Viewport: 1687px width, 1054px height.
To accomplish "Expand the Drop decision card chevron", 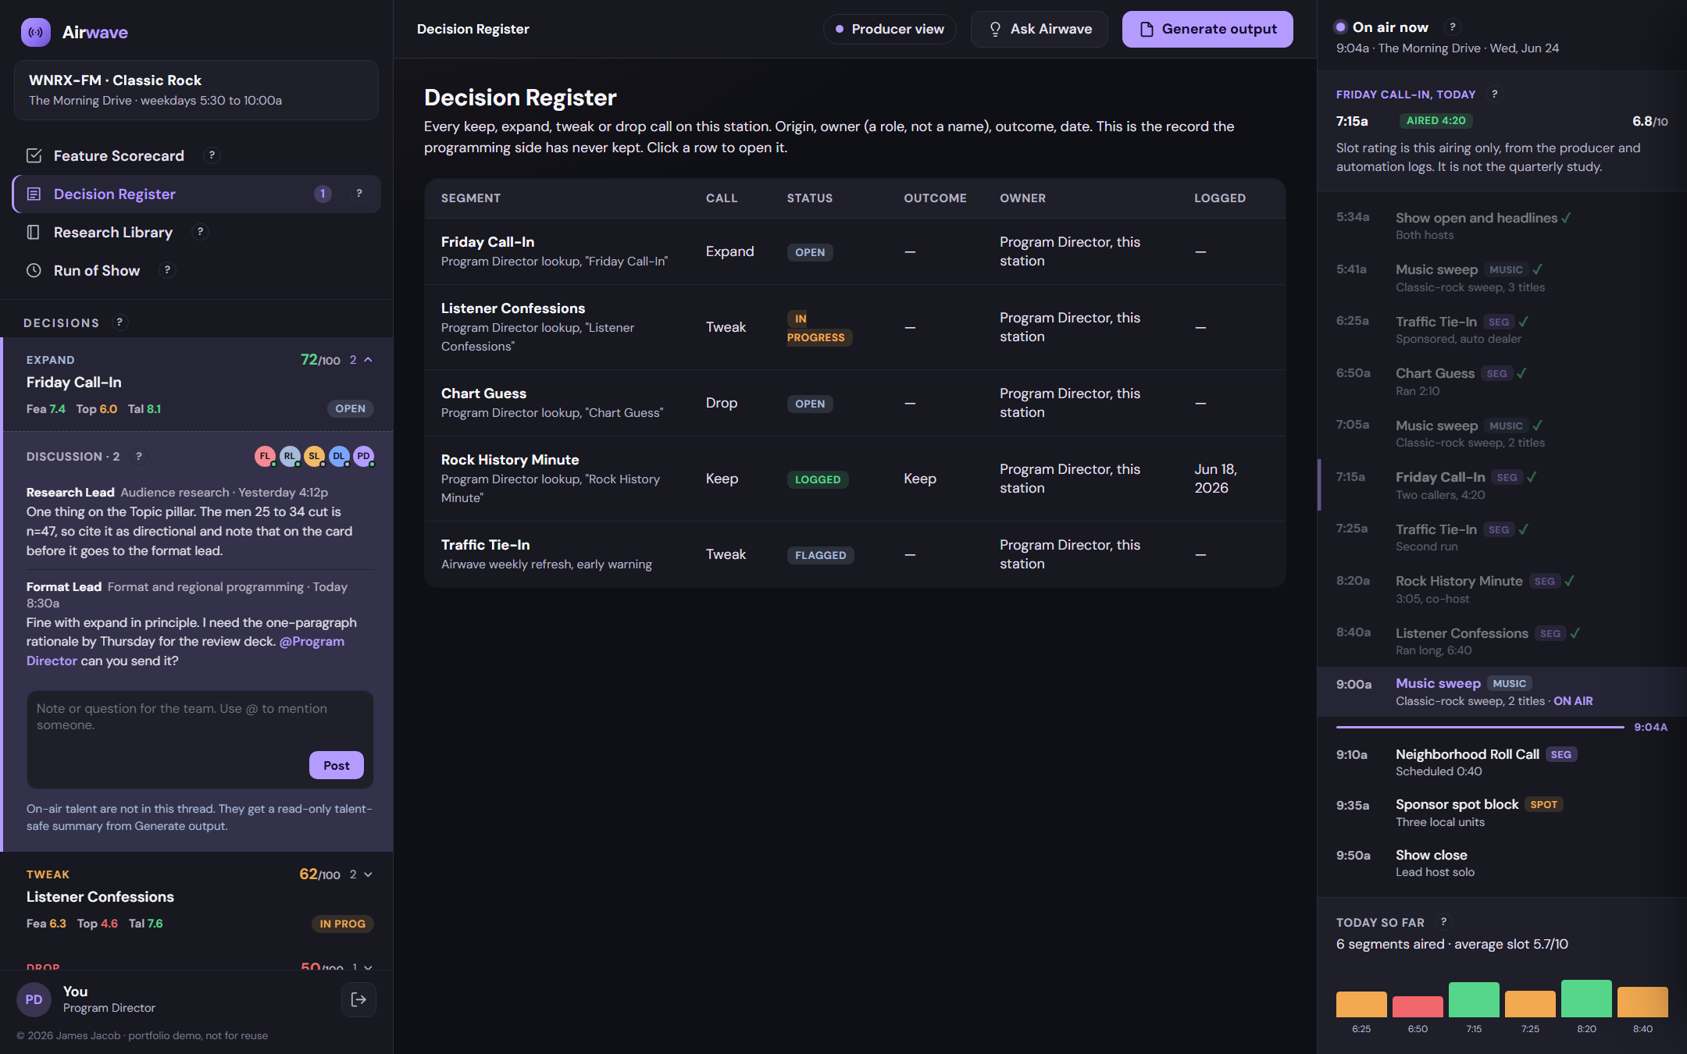I will click(x=369, y=967).
